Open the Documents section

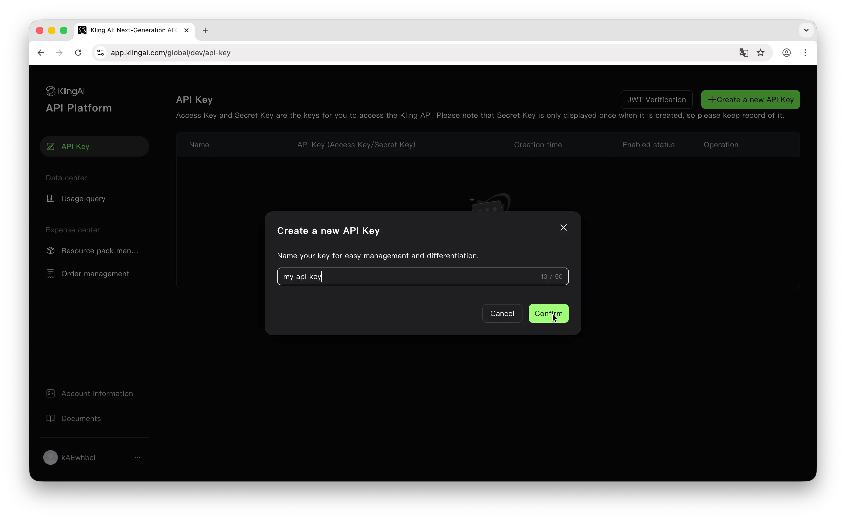pos(81,418)
